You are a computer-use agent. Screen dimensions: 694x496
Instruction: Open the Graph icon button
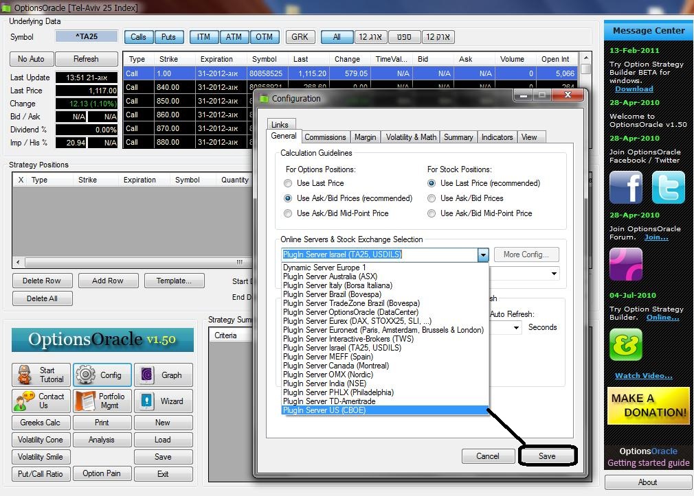(163, 375)
